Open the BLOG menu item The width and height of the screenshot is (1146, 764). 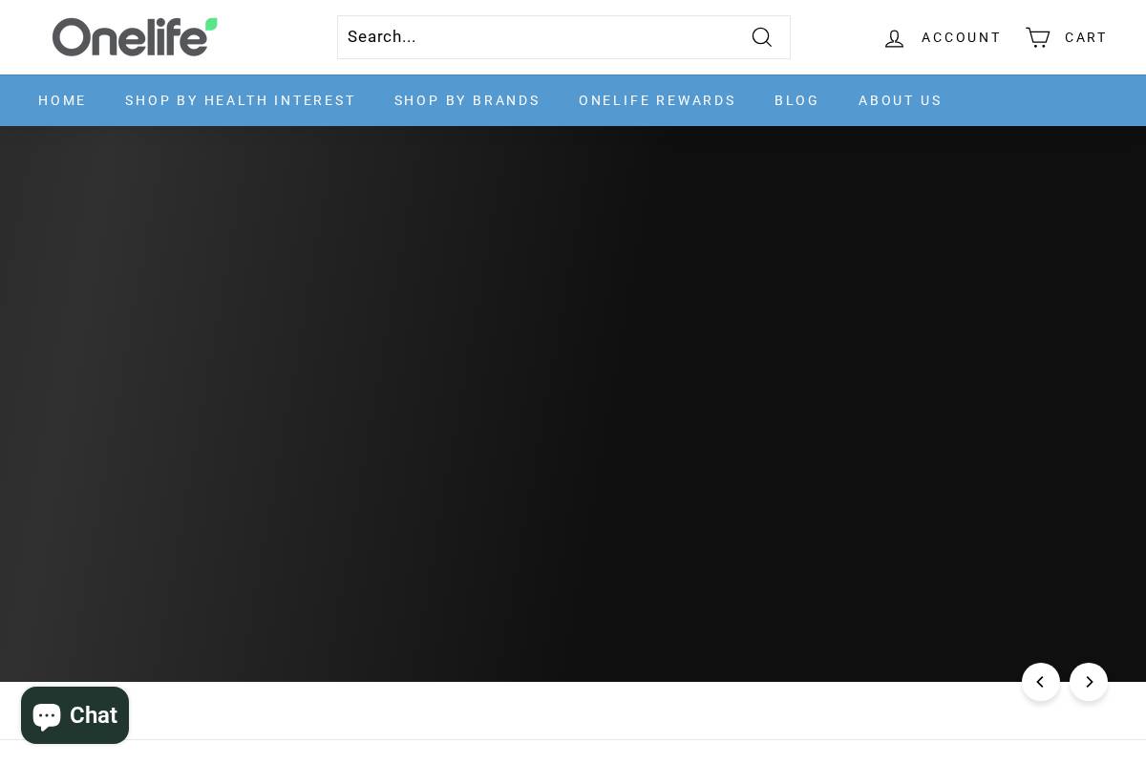(x=796, y=100)
